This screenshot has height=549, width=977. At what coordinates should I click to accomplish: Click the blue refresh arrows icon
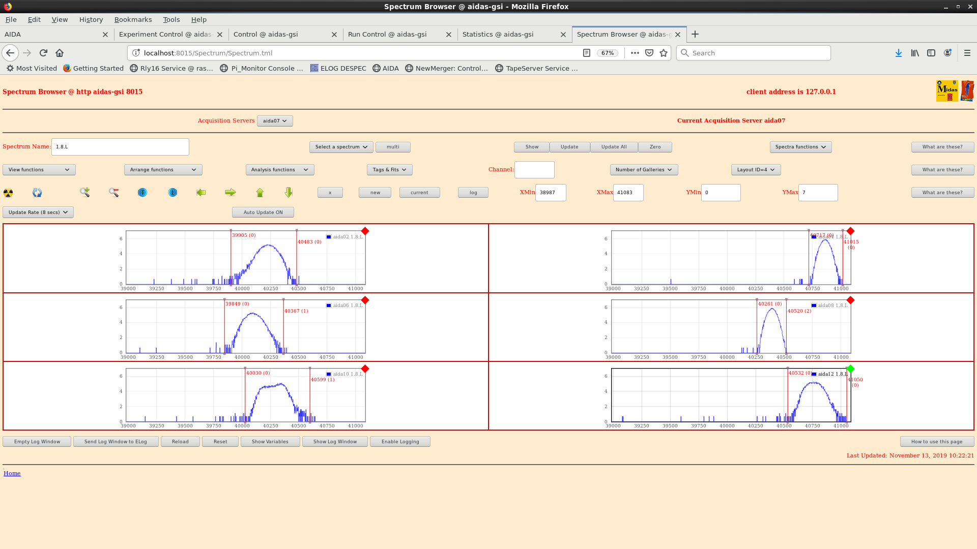pos(37,193)
